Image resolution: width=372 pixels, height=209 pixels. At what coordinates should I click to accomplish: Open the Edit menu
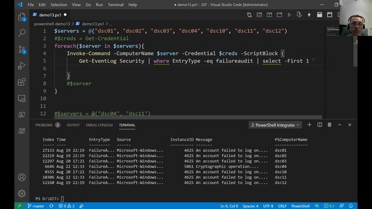pyautogui.click(x=42, y=5)
